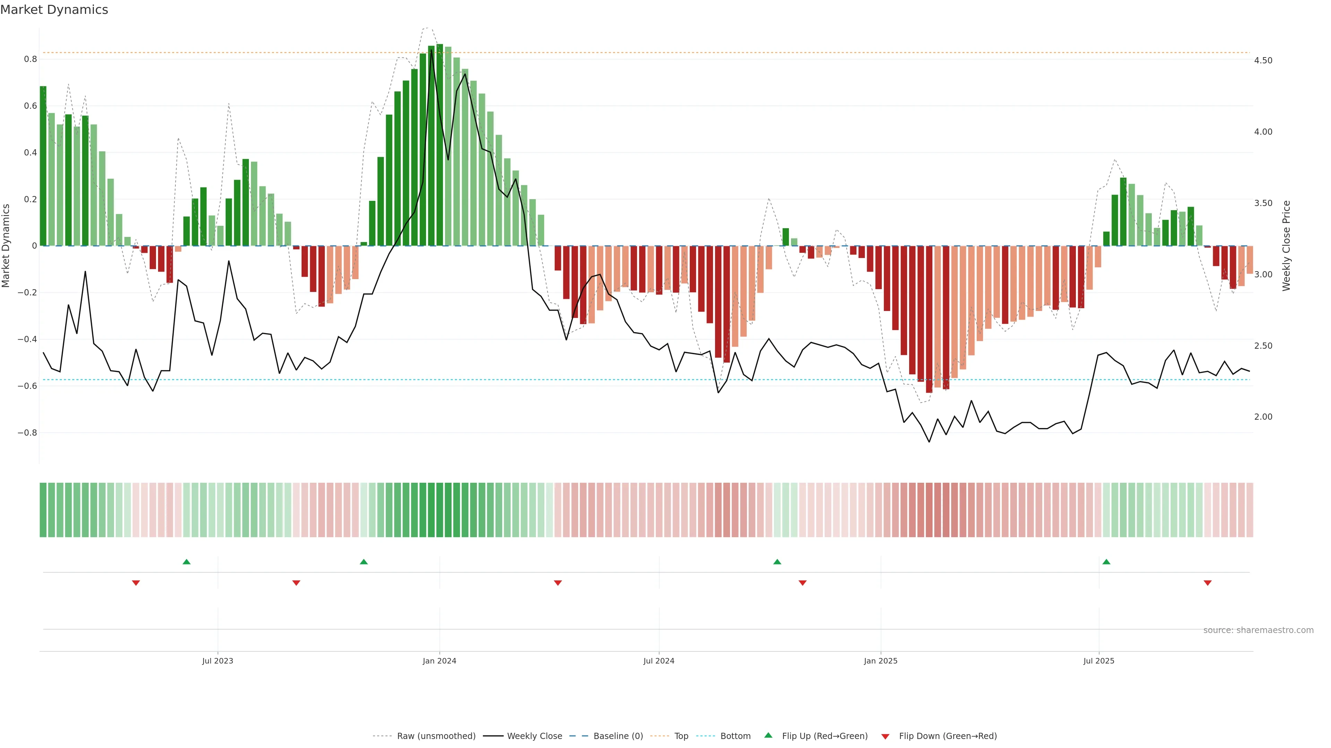Image resolution: width=1331 pixels, height=748 pixels.
Task: Click the Flip Up marker right of Jul 2025
Action: coord(1106,562)
